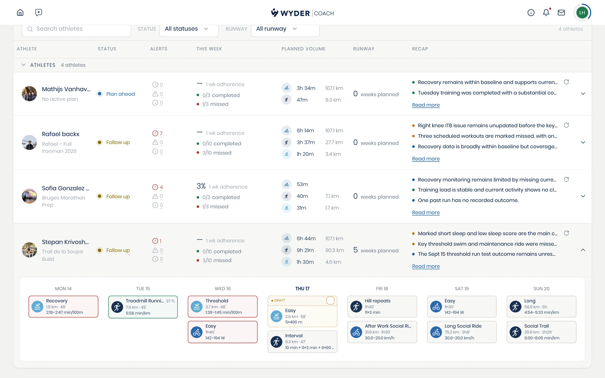605x378 pixels.
Task: Click the red alert icon for Sofia Gonzalez
Action: click(x=155, y=187)
